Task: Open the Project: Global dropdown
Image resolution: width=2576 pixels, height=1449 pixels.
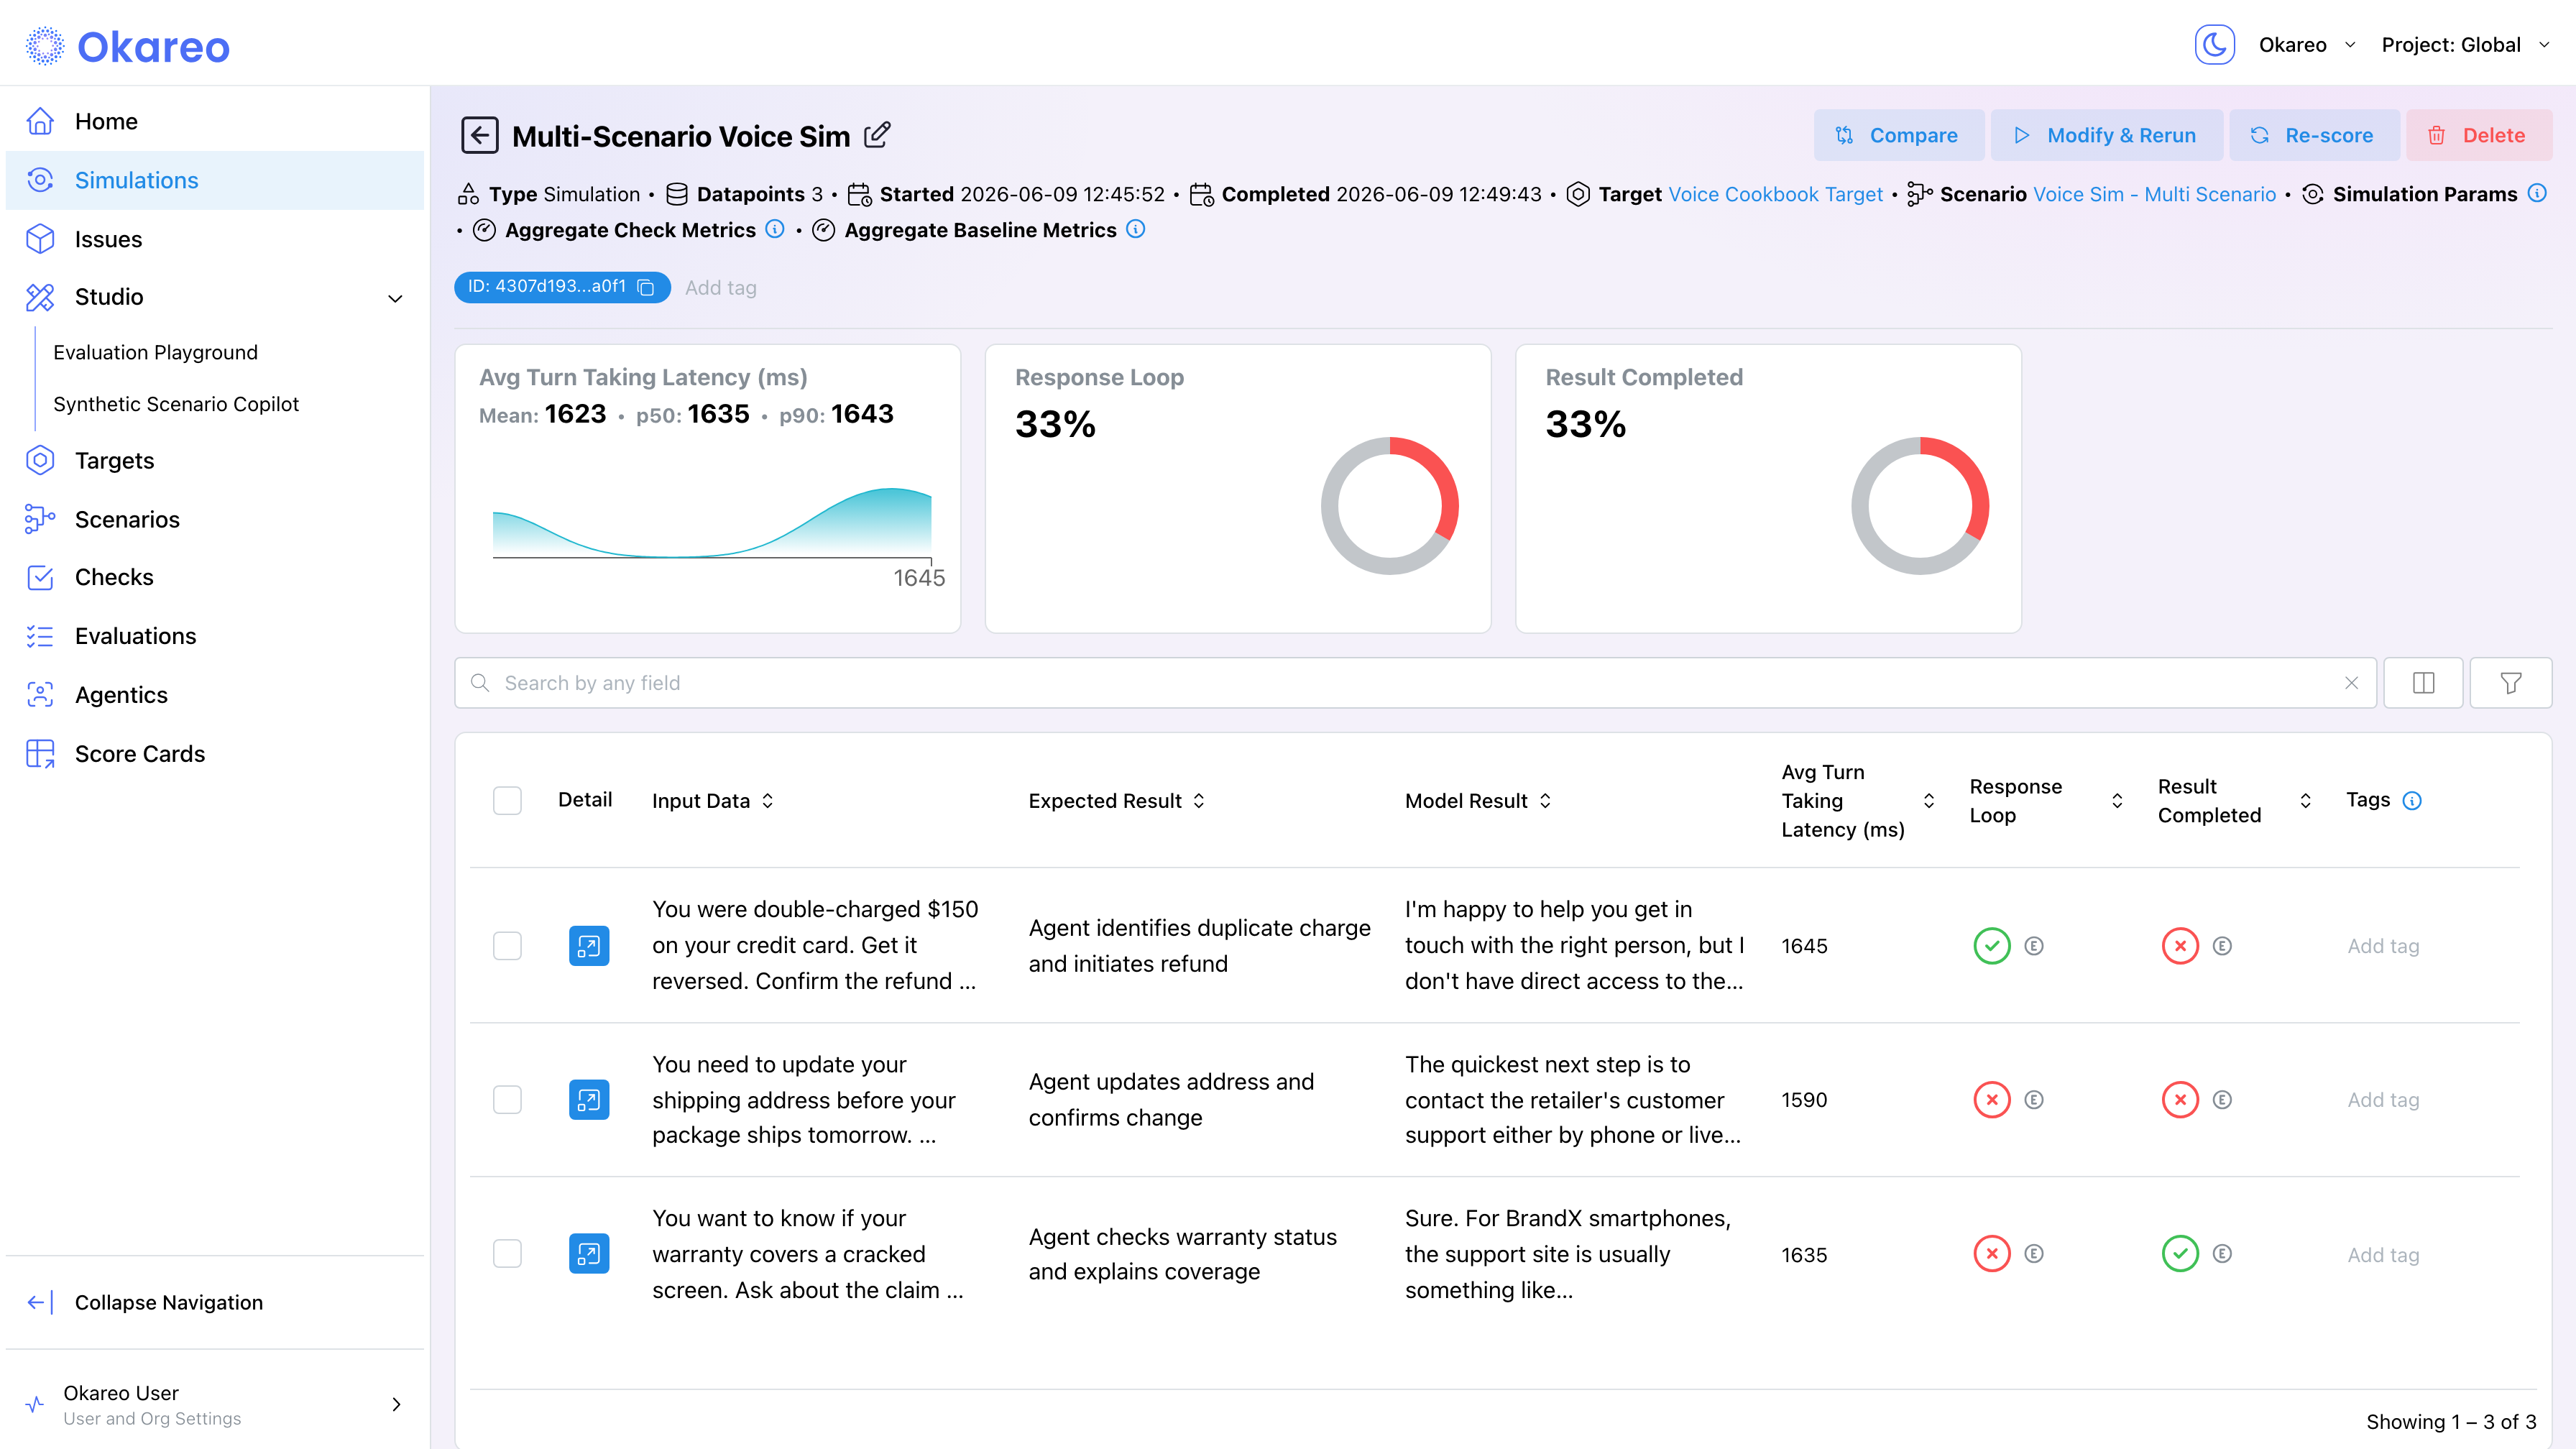Action: point(2465,45)
